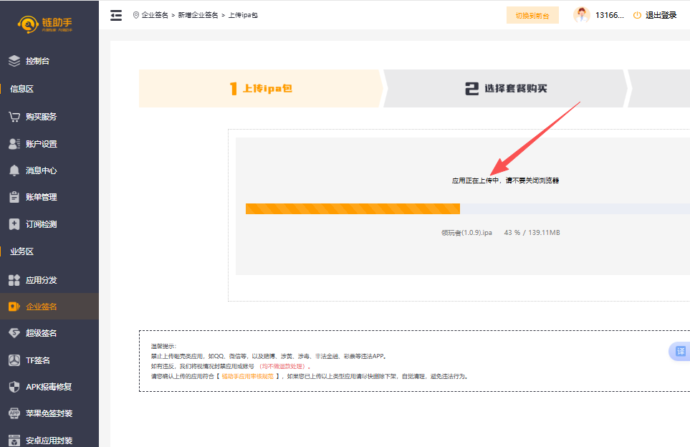This screenshot has height=447, width=690.
Task: Click the 账户设置 user icon
Action: click(x=14, y=144)
